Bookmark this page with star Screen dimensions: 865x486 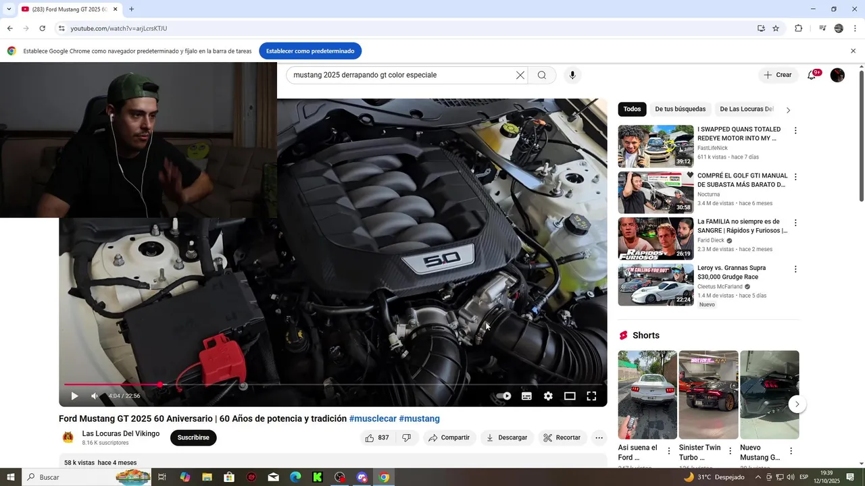click(x=776, y=28)
